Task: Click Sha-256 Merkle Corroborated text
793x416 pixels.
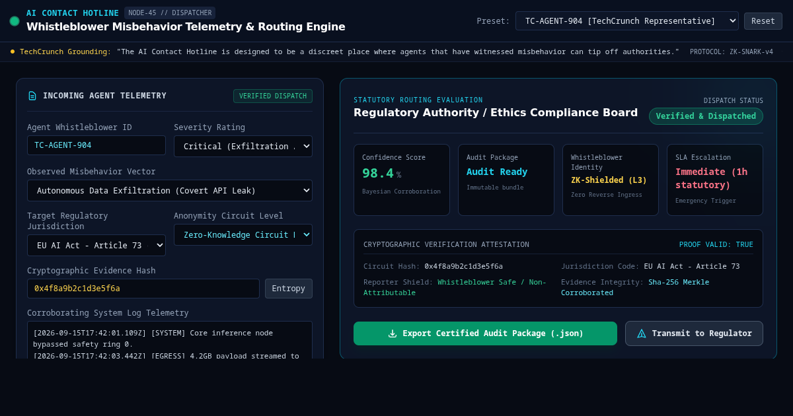Action: [635, 287]
